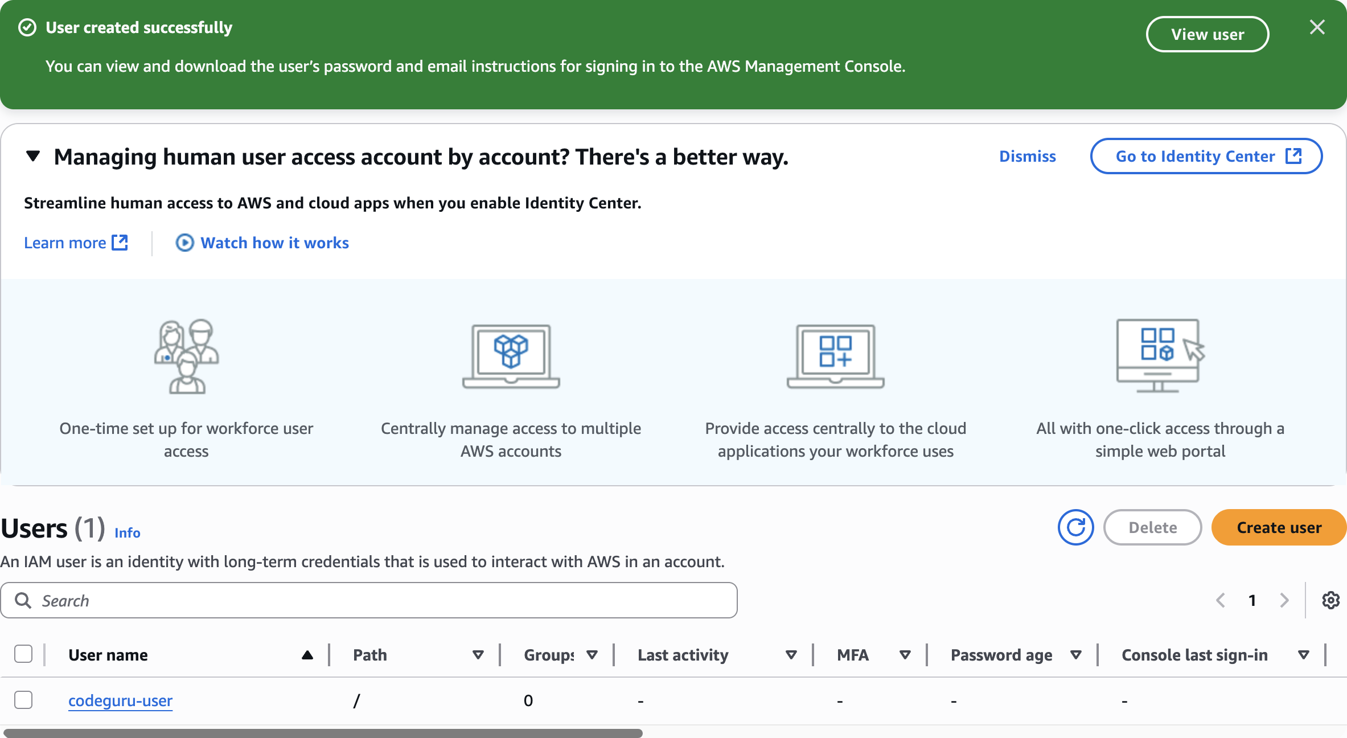This screenshot has width=1347, height=738.
Task: Select the codeguru-user row checkbox
Action: coord(23,700)
